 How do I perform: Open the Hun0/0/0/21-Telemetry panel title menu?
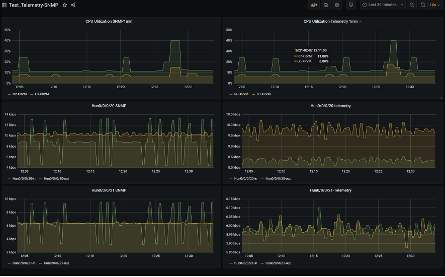point(330,191)
